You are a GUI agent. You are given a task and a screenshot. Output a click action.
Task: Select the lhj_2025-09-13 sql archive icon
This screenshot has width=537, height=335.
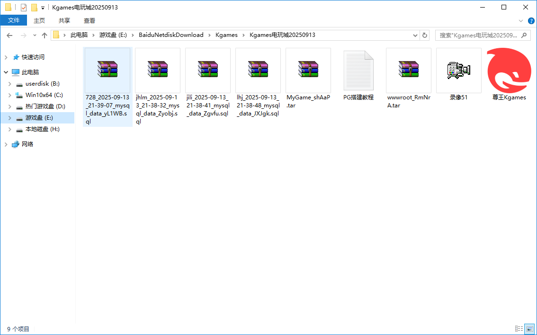pos(258,70)
